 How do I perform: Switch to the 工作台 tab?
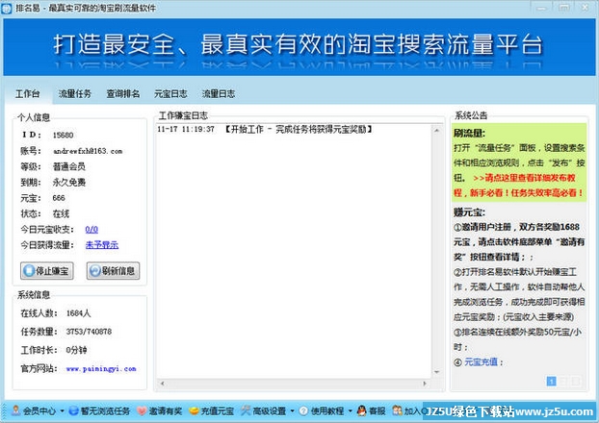click(28, 94)
